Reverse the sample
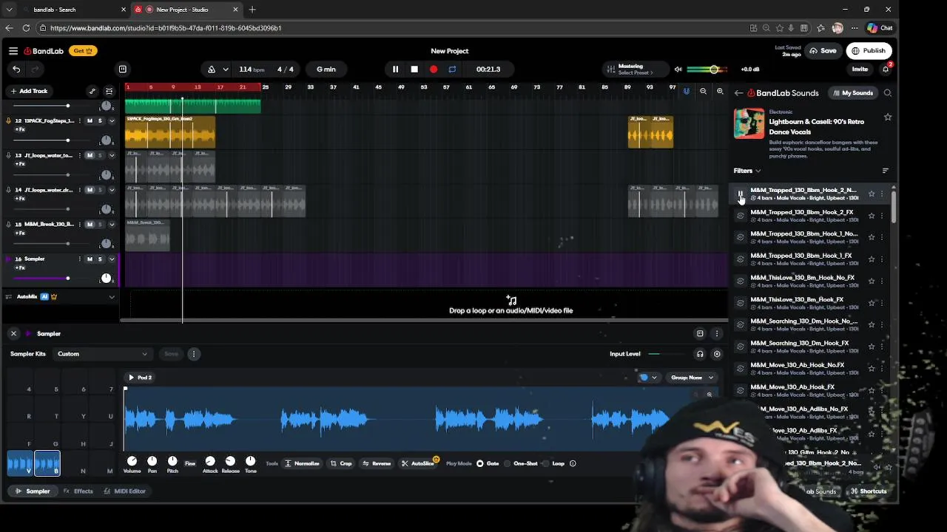The height and width of the screenshot is (532, 947). 377,463
